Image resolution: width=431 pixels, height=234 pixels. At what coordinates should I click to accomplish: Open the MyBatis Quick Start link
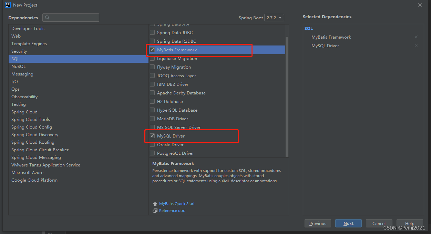[177, 204]
